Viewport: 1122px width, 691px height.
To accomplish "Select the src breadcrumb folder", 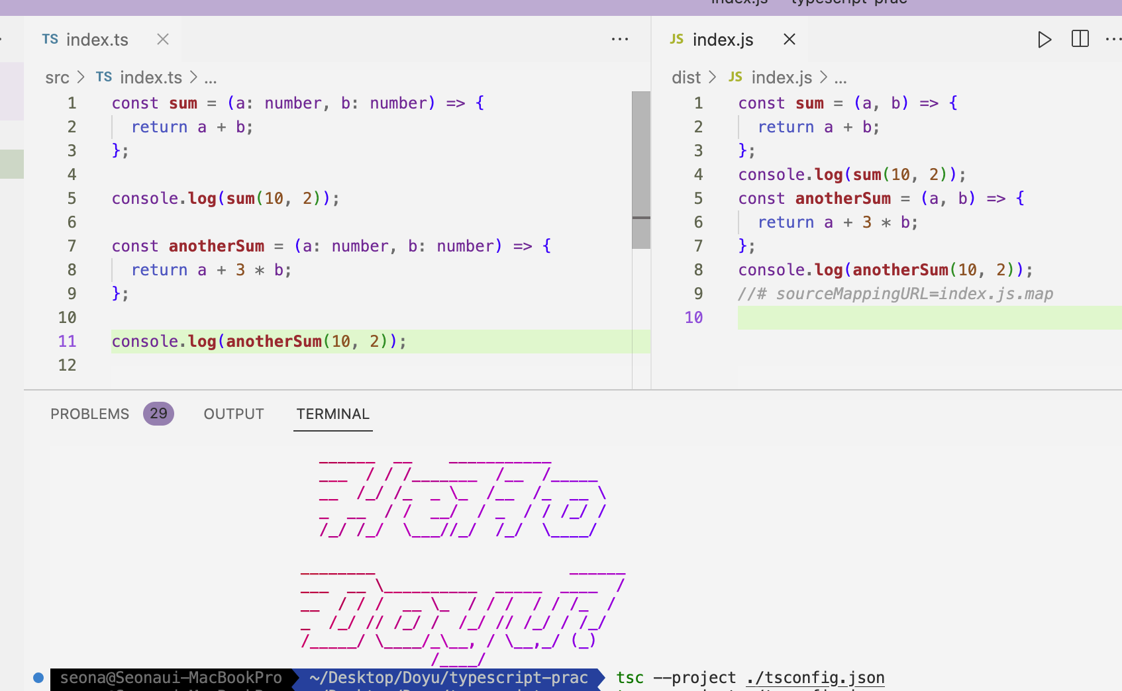I will point(57,77).
